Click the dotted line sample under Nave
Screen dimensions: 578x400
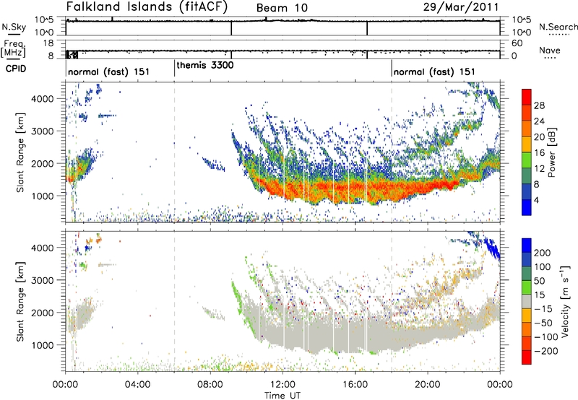[550, 58]
